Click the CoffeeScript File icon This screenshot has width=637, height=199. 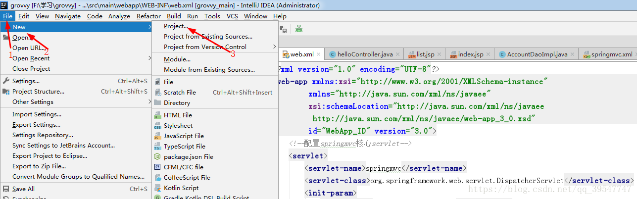pos(157,178)
